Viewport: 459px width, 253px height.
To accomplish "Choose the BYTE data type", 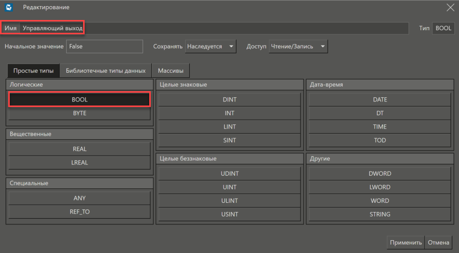I will pos(79,113).
